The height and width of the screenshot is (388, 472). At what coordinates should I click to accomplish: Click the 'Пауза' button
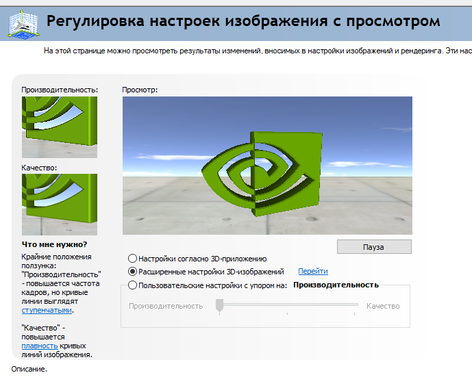point(374,247)
